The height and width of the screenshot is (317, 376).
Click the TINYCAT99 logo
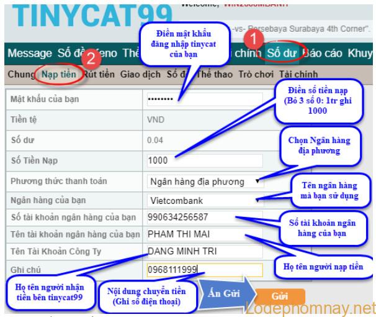coord(92,15)
